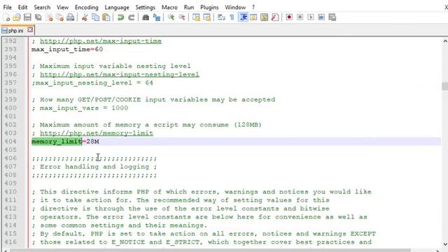448x252 pixels.
Task: Click Run Macro Multiple Times icon
Action: click(x=321, y=17)
